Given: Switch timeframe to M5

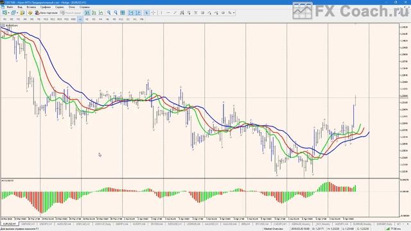Looking at the screenshot, I should [31, 19].
